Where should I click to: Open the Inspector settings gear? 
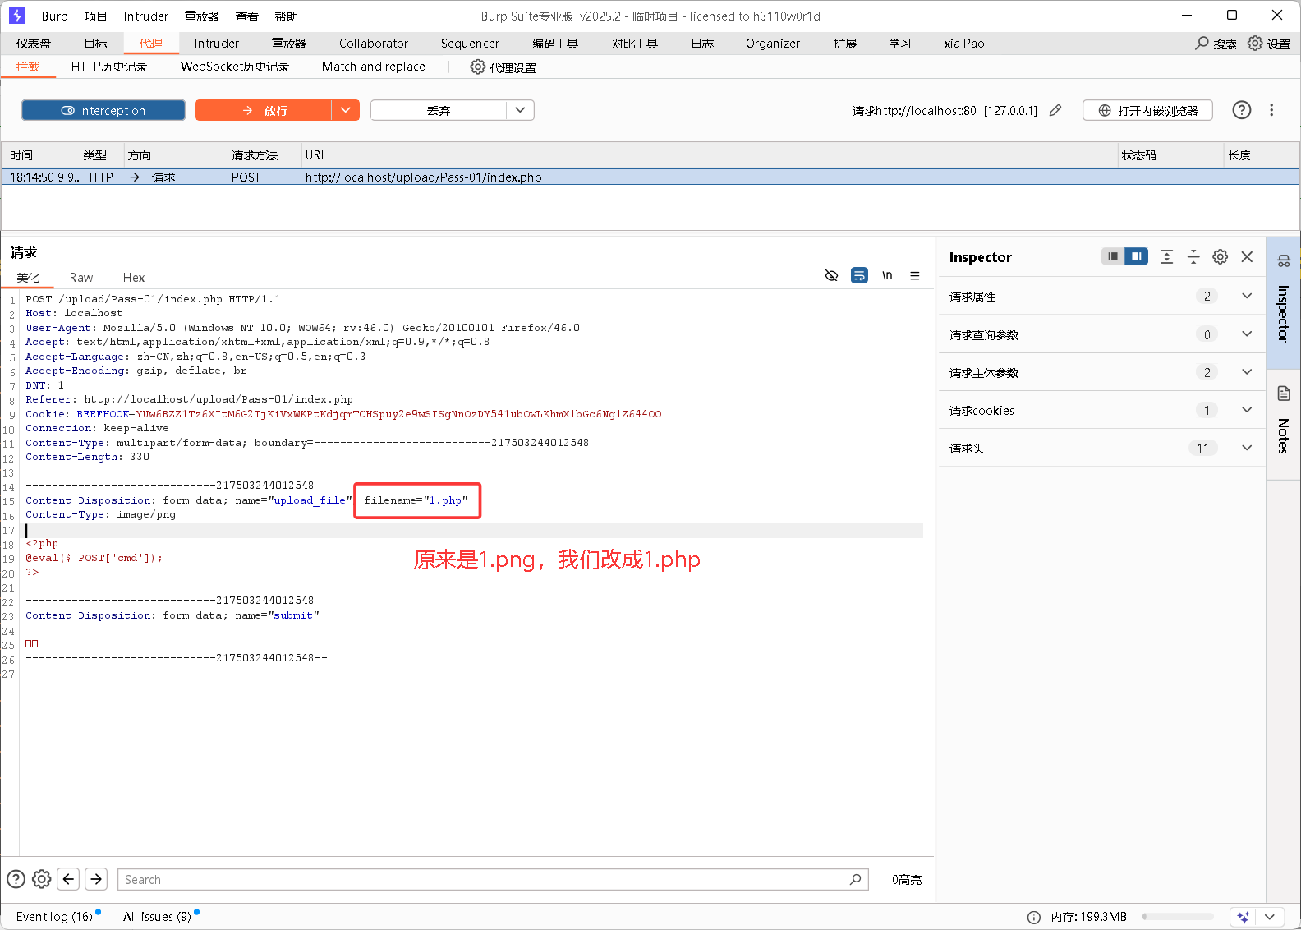tap(1221, 257)
